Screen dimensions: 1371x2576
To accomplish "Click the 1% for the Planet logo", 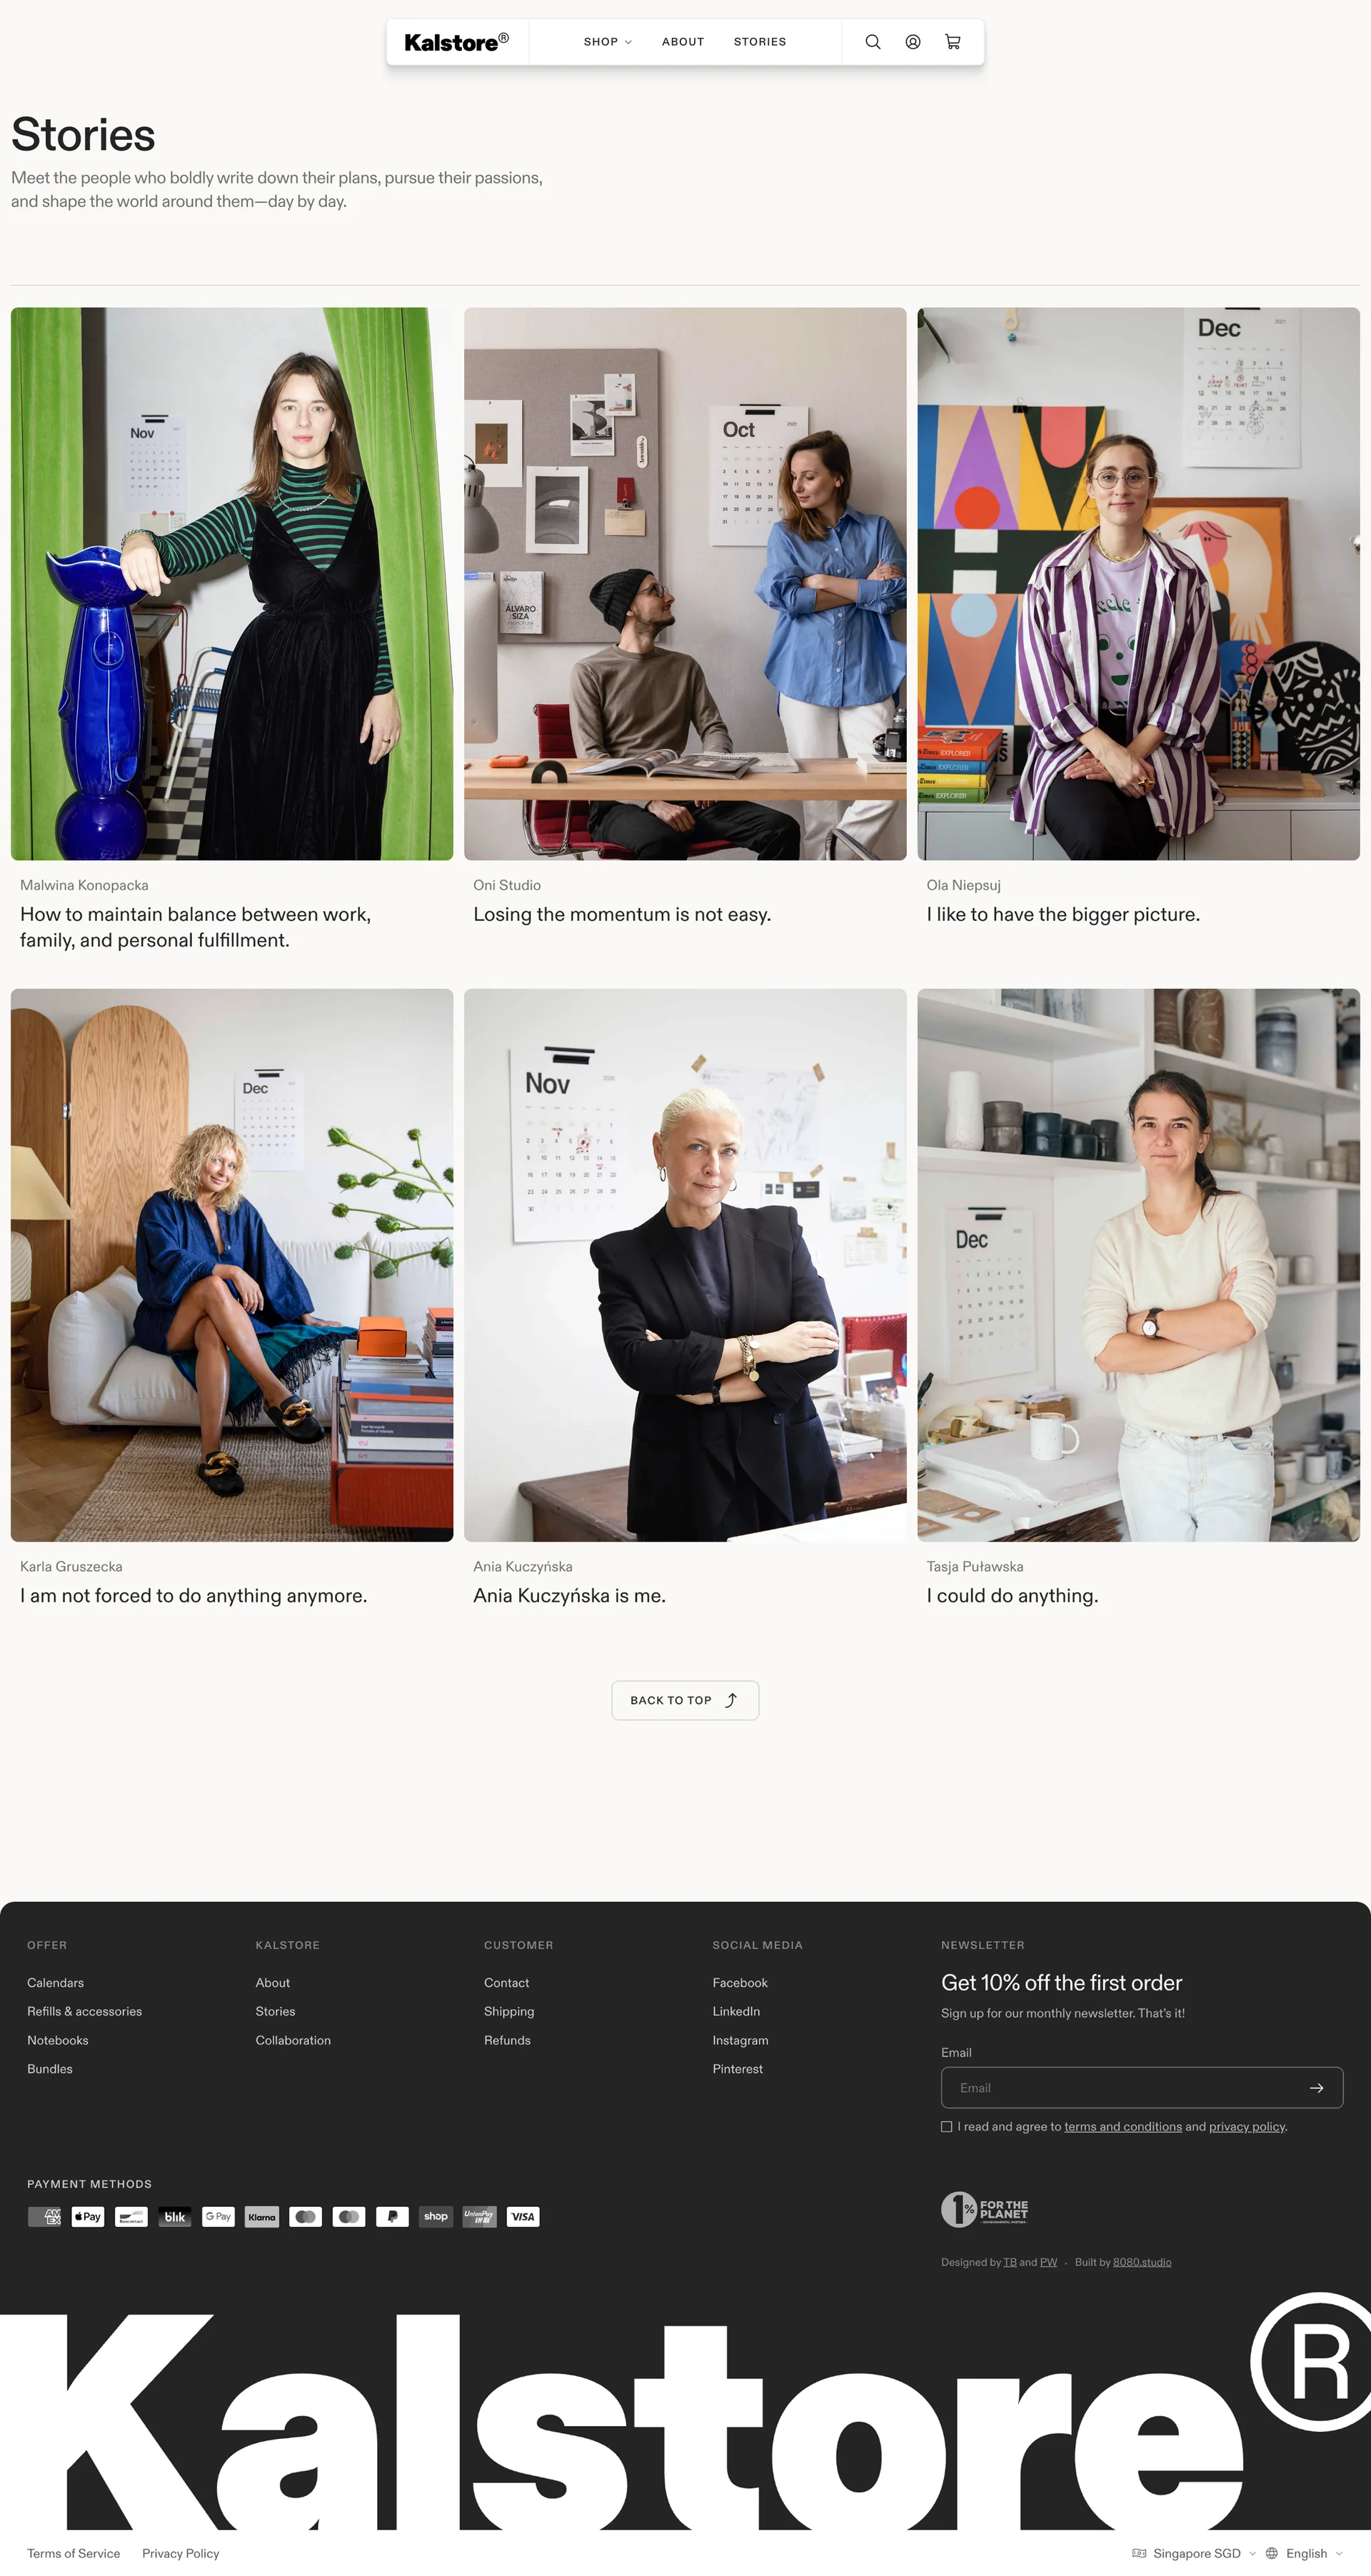I will (x=985, y=2209).
